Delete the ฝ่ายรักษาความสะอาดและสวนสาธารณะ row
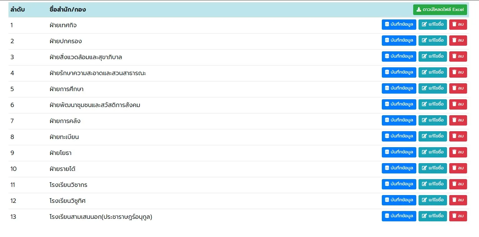Image resolution: width=479 pixels, height=237 pixels. [458, 72]
